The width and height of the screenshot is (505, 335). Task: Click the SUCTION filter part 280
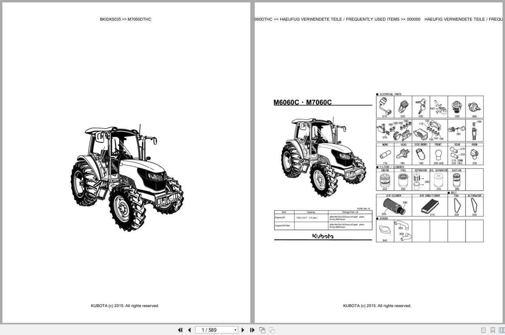[457, 180]
